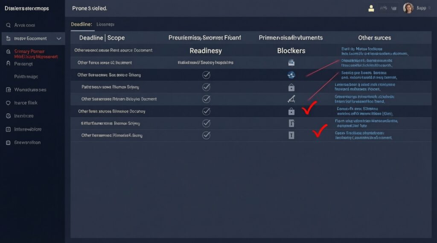Click the lock icon beside the upper red checkmark
The image size is (437, 243).
[x=291, y=111]
